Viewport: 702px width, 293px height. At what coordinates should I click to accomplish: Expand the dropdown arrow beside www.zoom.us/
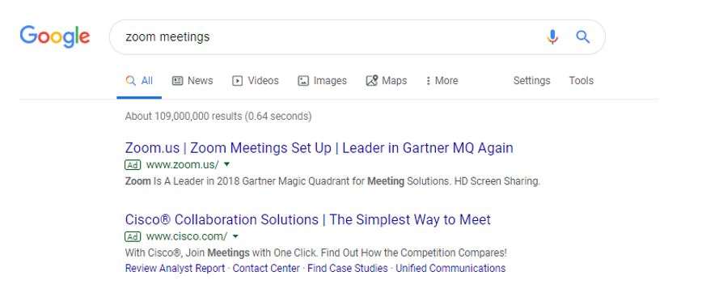226,164
